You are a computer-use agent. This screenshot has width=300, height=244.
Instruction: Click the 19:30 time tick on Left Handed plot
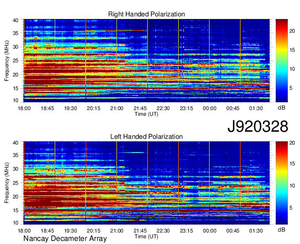pyautogui.click(x=71, y=231)
